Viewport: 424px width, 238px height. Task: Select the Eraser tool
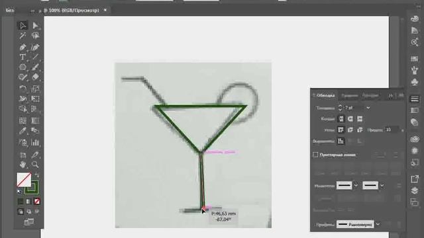click(x=35, y=77)
